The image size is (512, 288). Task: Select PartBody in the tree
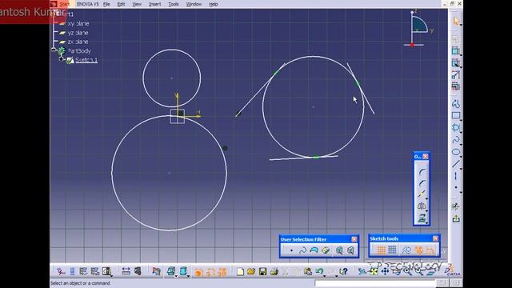click(x=79, y=51)
